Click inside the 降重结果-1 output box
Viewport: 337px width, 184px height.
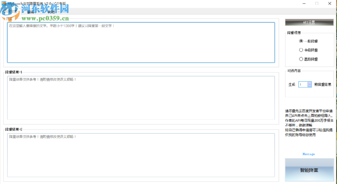point(141,98)
